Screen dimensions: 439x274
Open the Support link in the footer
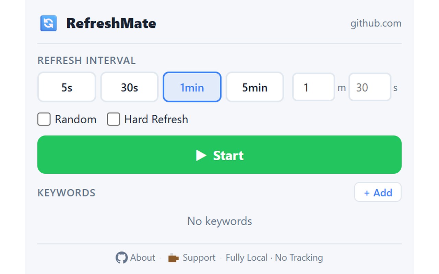coord(199,258)
